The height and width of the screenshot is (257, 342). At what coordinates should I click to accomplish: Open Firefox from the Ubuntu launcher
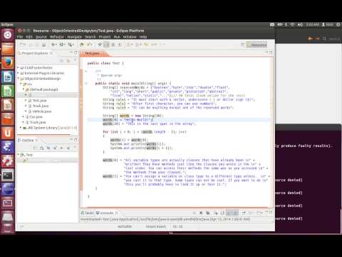(x=7, y=63)
